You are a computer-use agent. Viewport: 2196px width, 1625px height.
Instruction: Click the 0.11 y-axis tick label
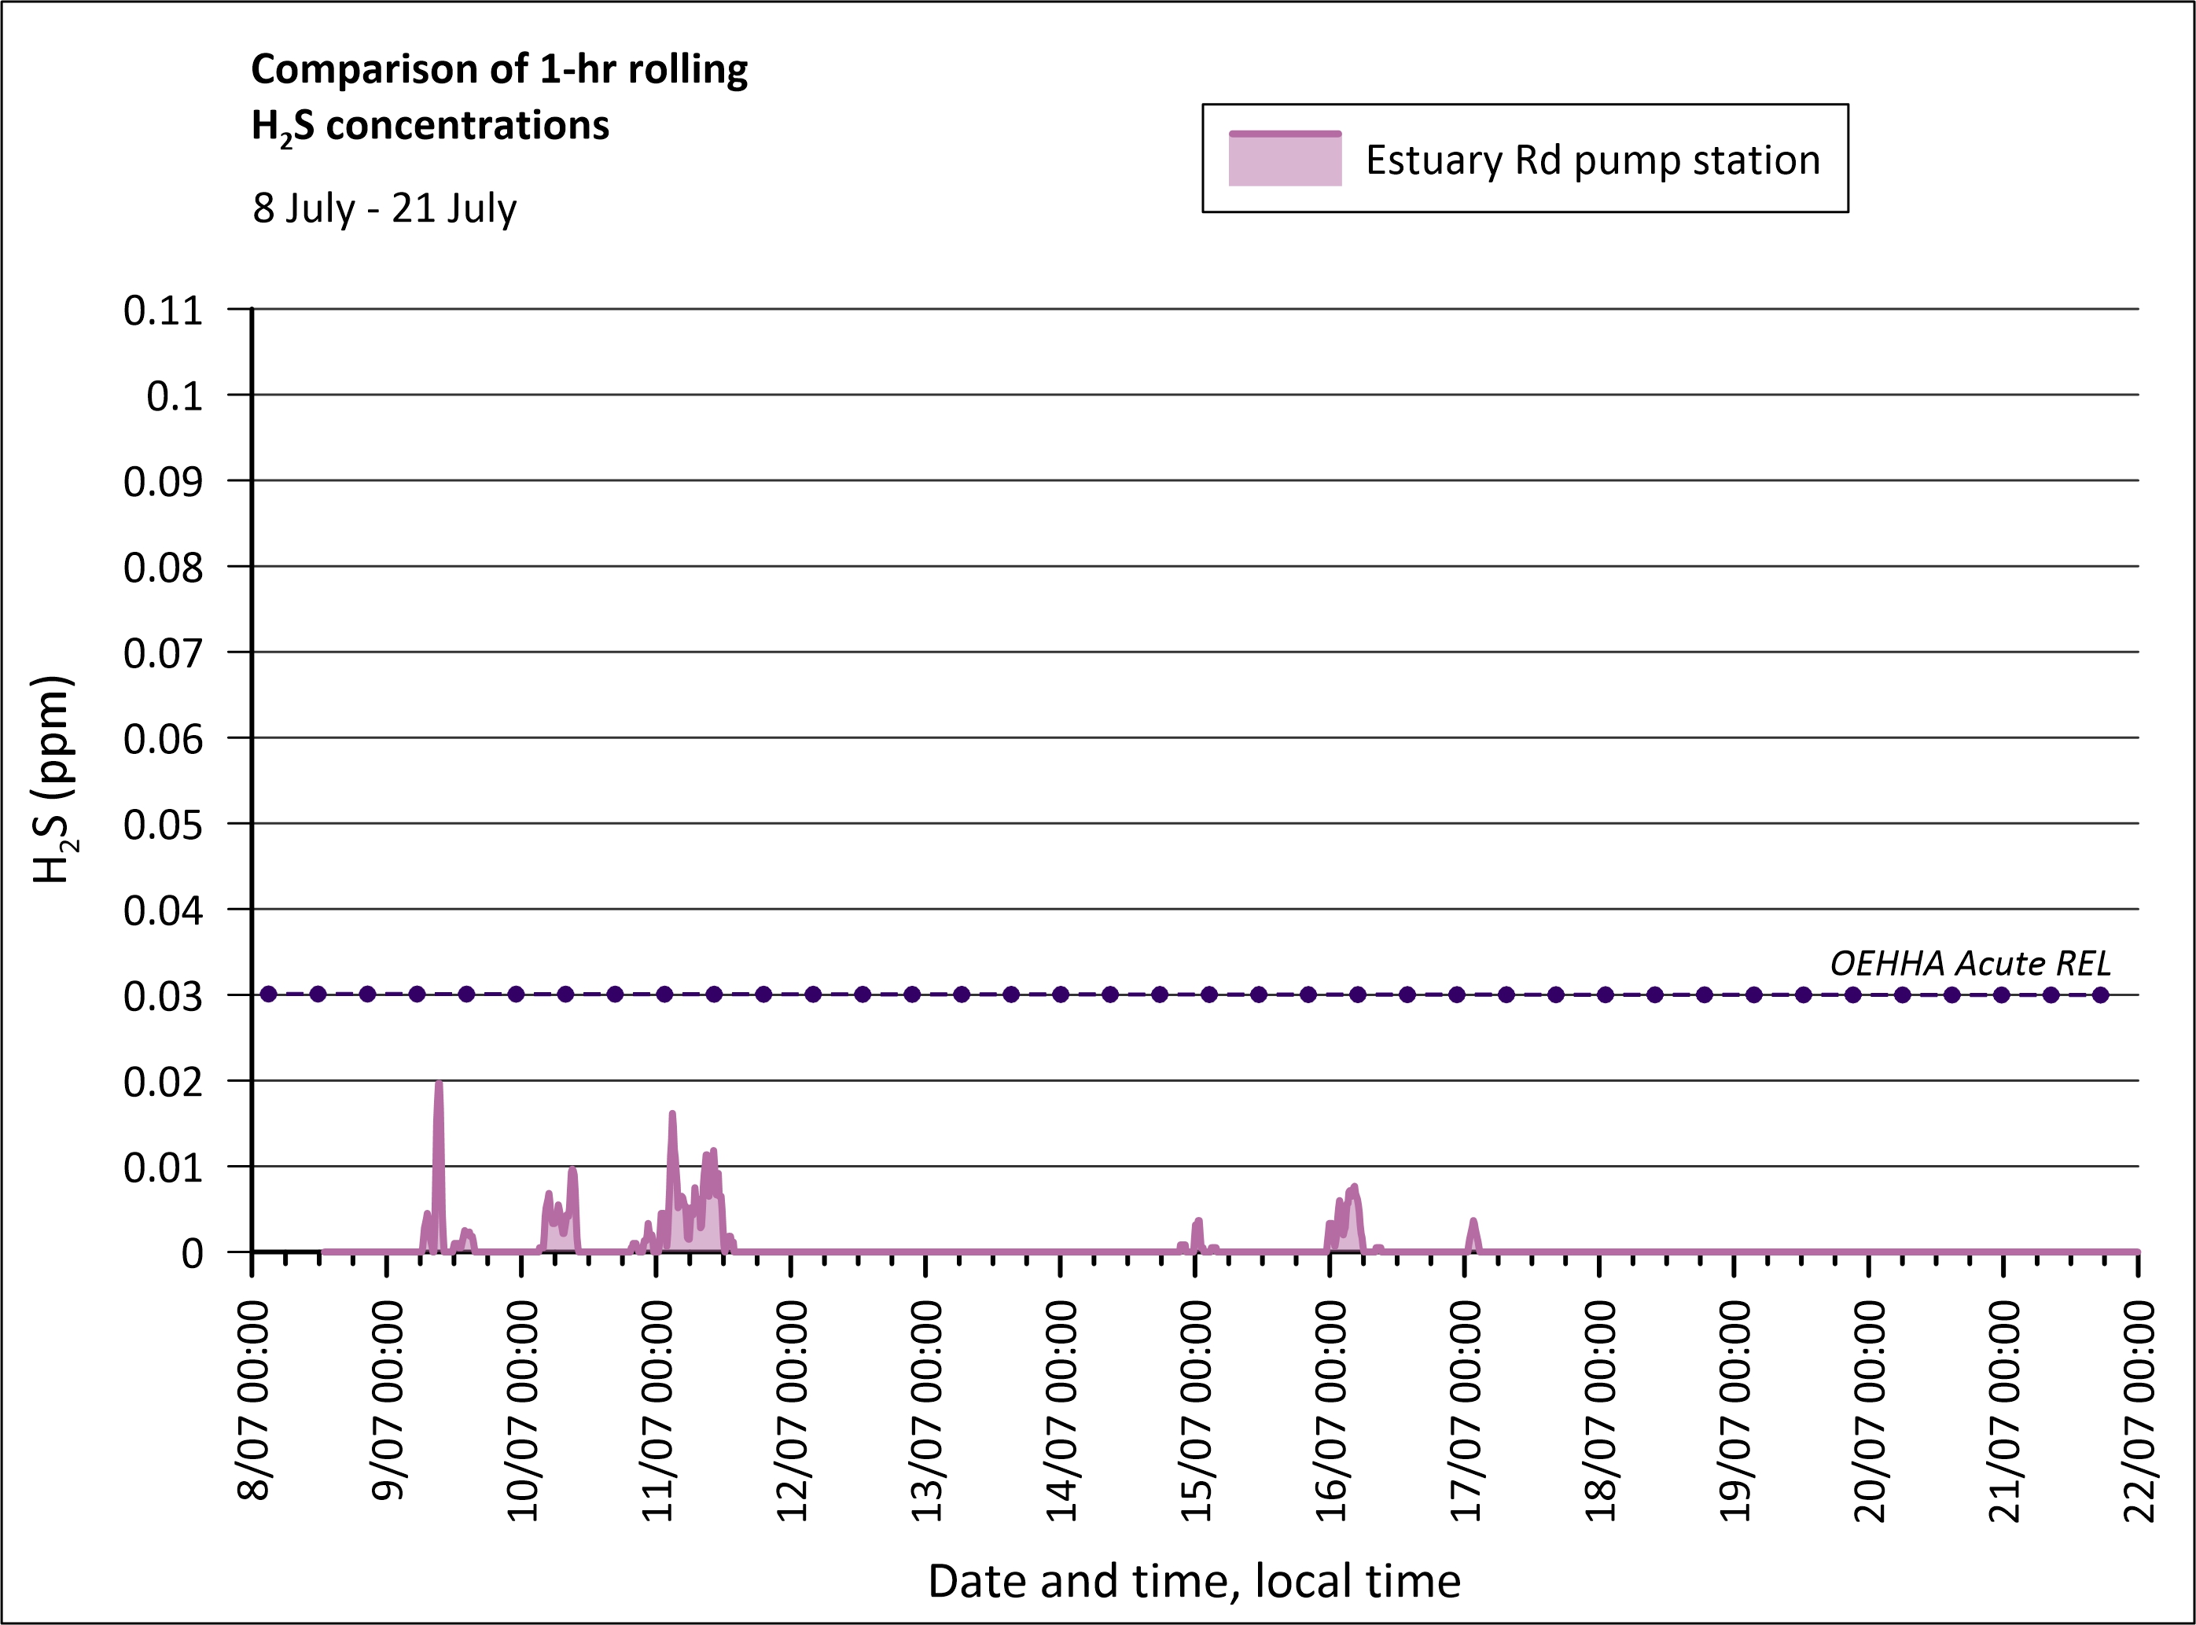tap(164, 311)
